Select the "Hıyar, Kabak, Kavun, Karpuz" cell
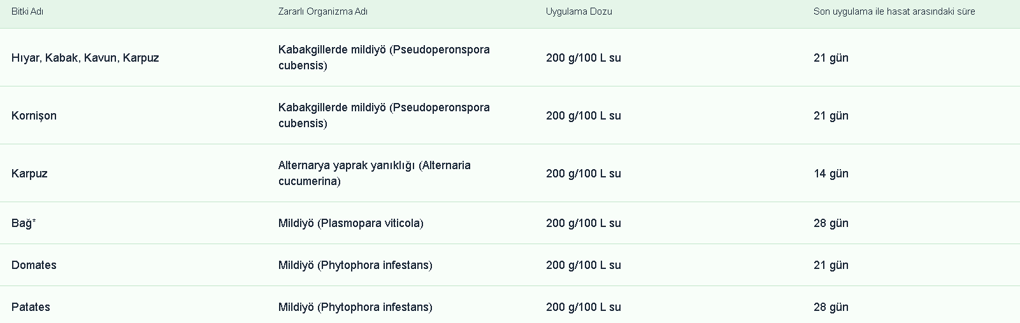This screenshot has height=323, width=1020. (85, 58)
